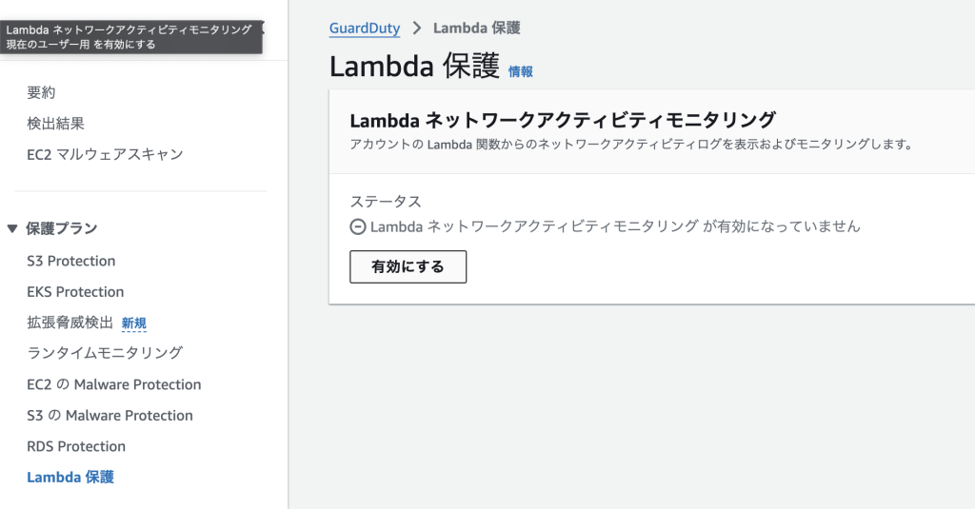Image resolution: width=975 pixels, height=509 pixels.
Task: Select ランタイムモニタリング in sidebar
Action: pyautogui.click(x=105, y=353)
